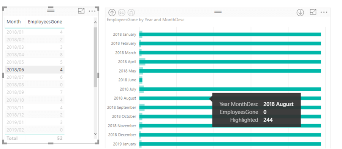
Task: Grab the chart's top drag handle
Action: (x=218, y=12)
